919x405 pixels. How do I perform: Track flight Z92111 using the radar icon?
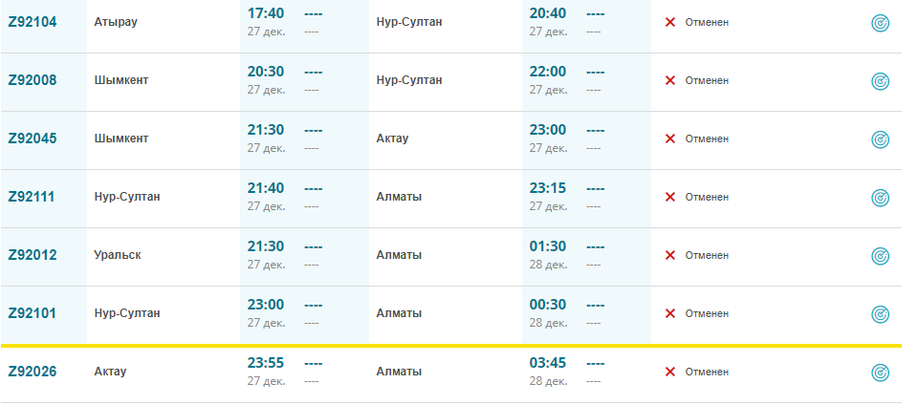880,198
